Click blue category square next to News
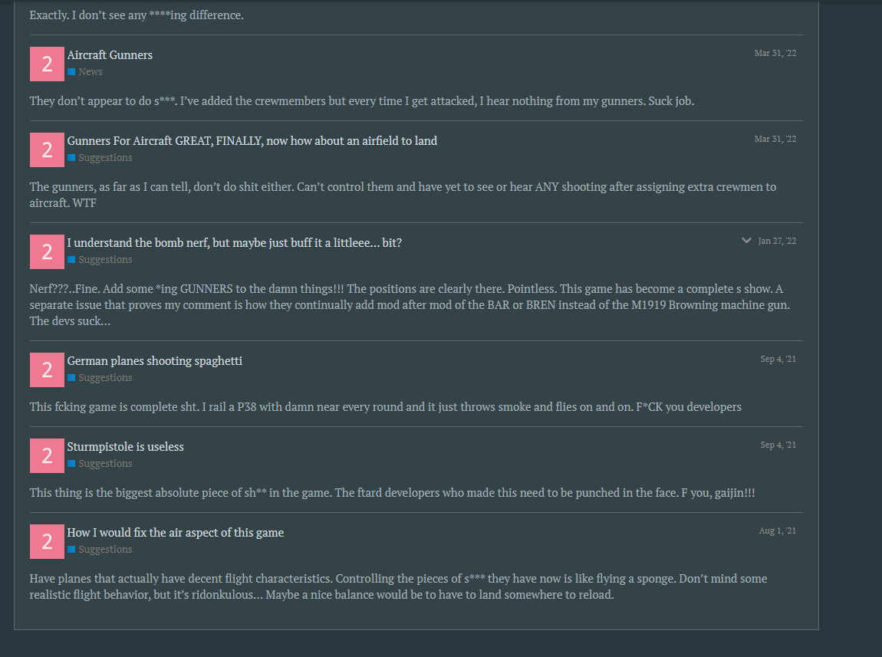Image resolution: width=882 pixels, height=657 pixels. [x=71, y=72]
